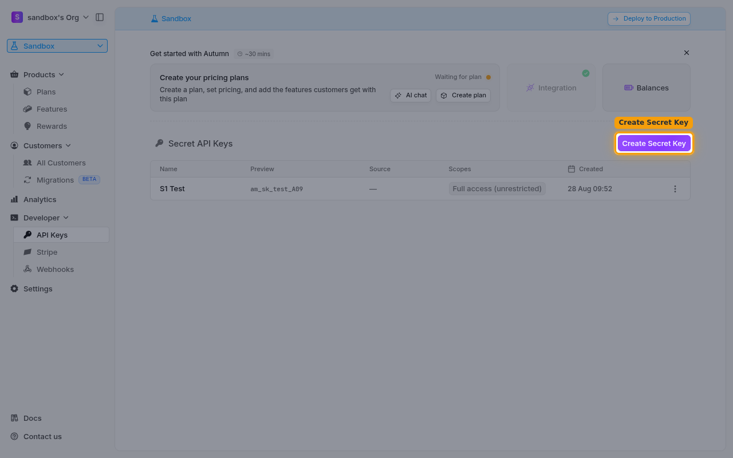This screenshot has width=733, height=458.
Task: Select API Keys in sidebar
Action: (x=61, y=235)
